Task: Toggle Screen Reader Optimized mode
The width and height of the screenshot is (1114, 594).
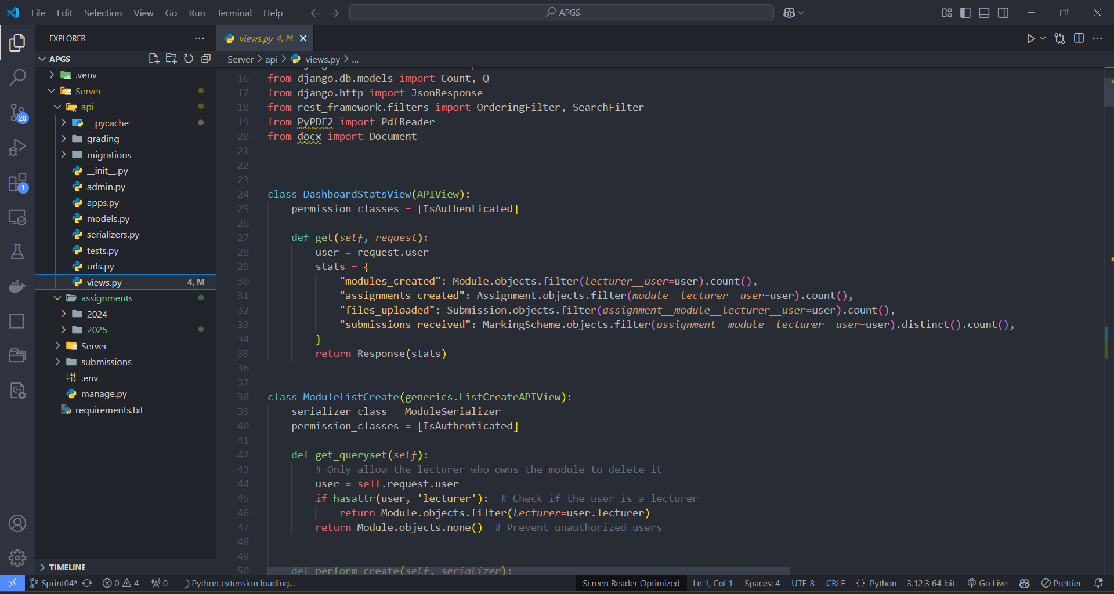Action: (x=631, y=583)
